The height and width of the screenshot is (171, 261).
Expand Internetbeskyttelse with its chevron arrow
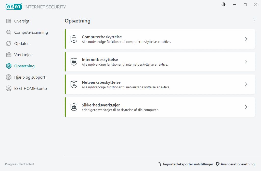(246, 62)
